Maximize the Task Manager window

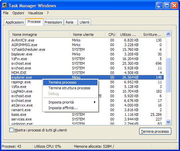167,5
